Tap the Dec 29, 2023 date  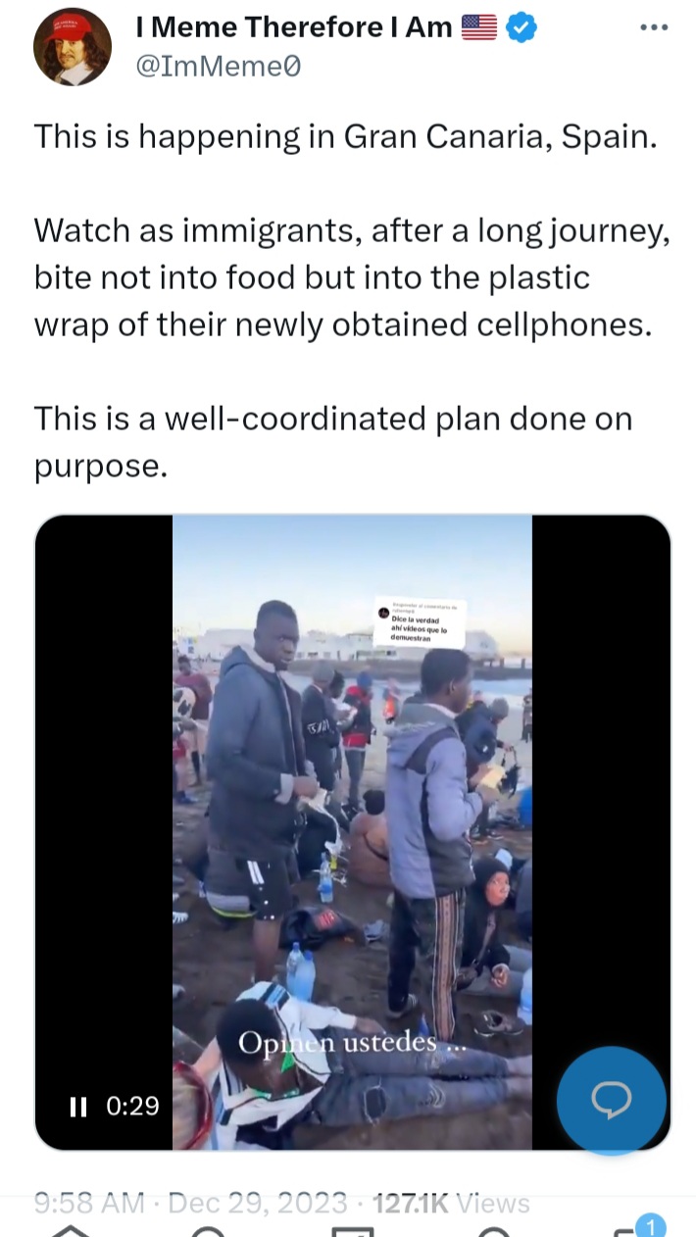[258, 1202]
